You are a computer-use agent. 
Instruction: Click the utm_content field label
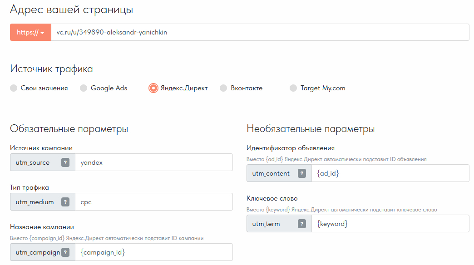[x=271, y=173]
